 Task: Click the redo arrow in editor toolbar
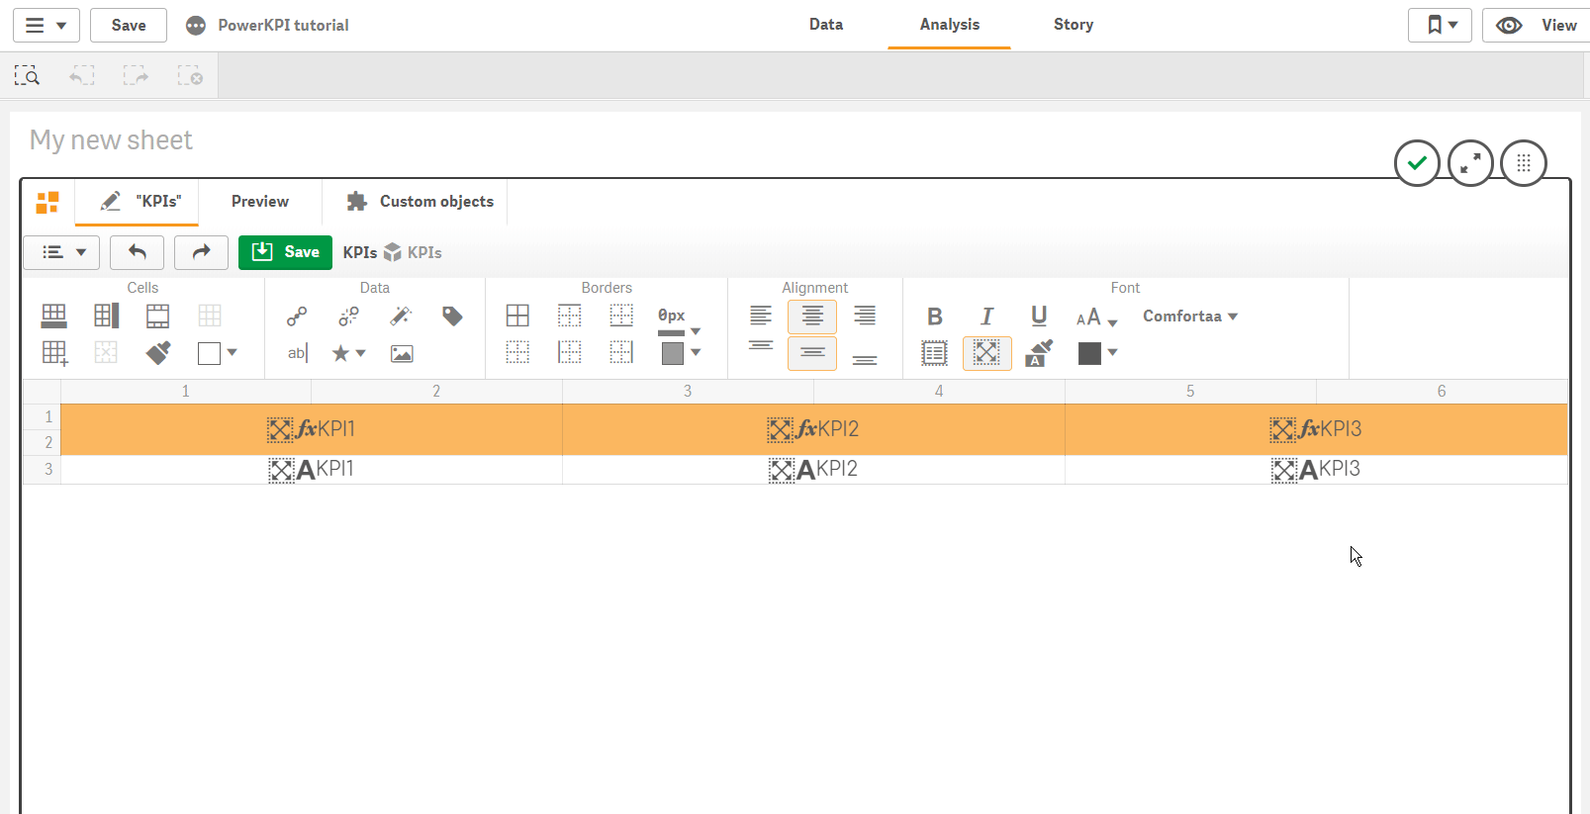(201, 252)
